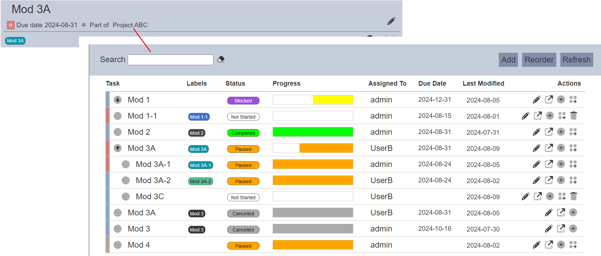Image resolution: width=601 pixels, height=256 pixels.
Task: Click the 'Mod 1-1' label badge
Action: point(199,117)
